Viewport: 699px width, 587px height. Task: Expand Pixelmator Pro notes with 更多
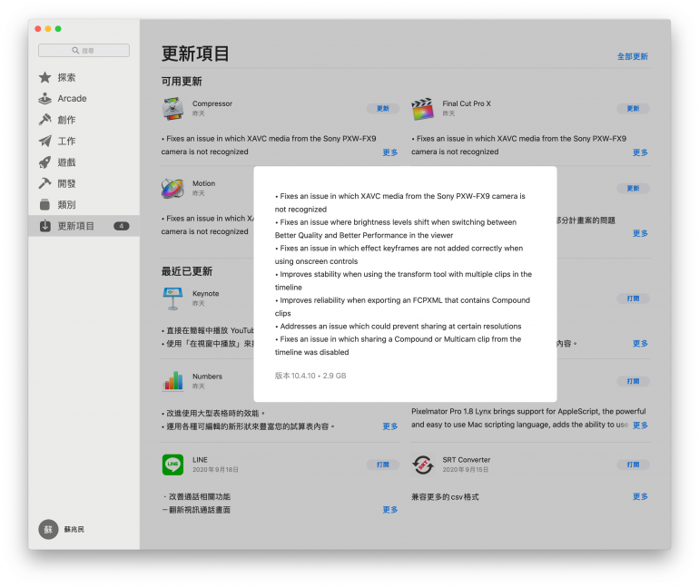640,425
